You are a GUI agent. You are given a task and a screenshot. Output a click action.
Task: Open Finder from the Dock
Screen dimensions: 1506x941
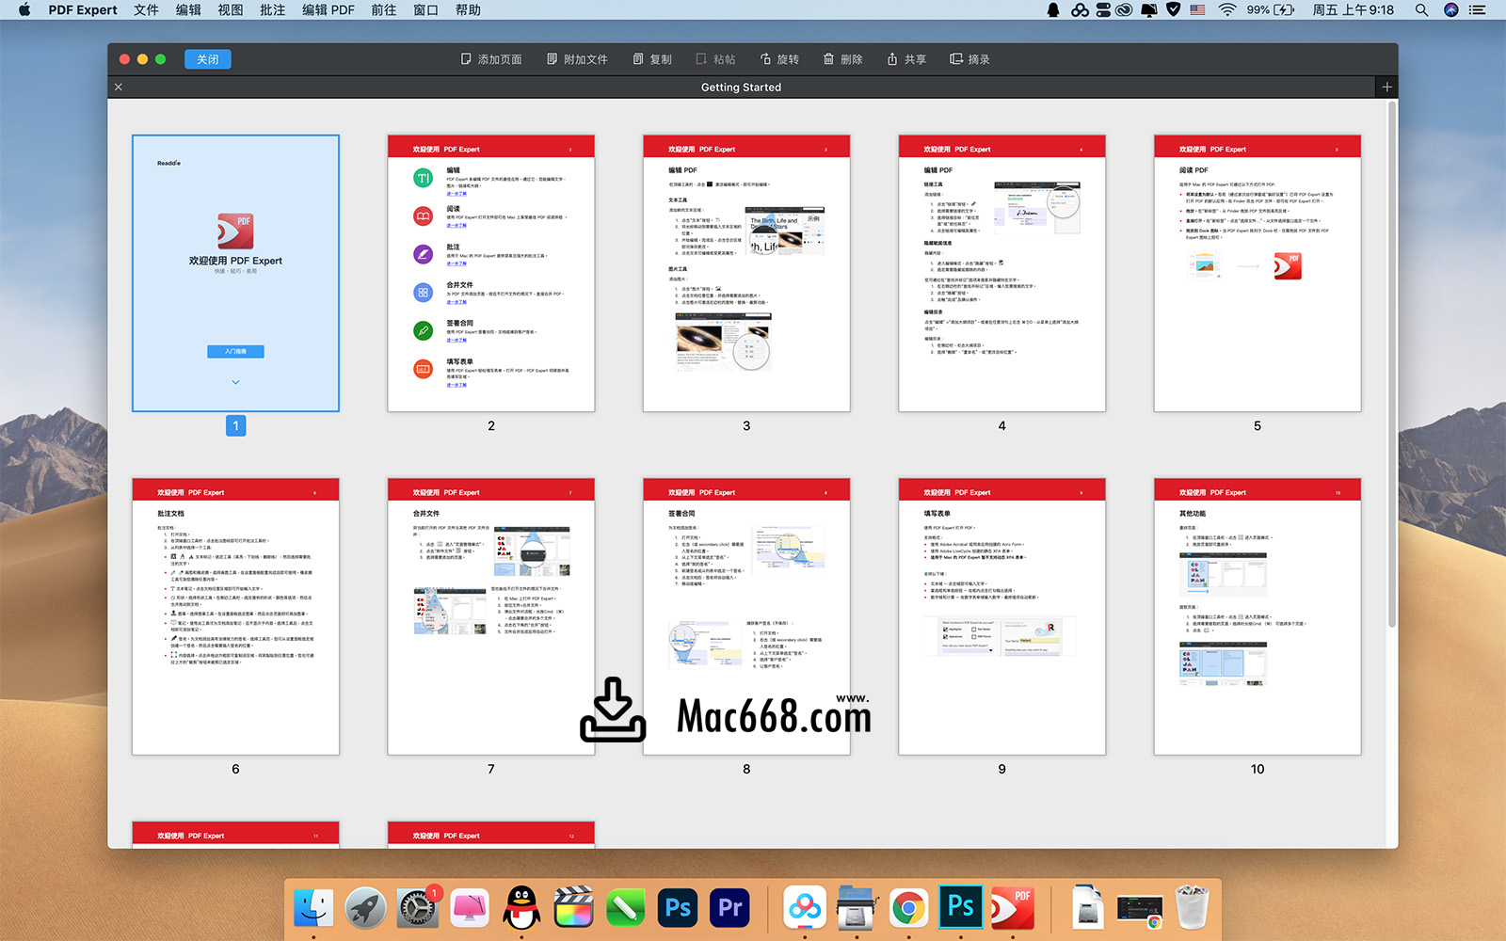313,908
